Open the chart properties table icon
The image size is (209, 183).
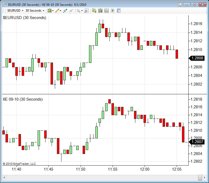point(119,11)
